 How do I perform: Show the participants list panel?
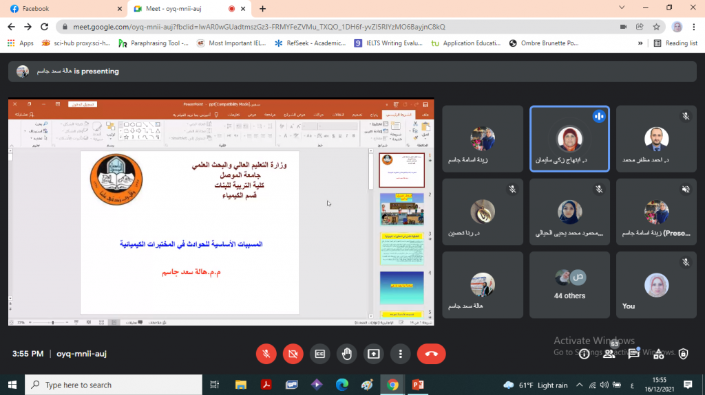click(x=609, y=354)
